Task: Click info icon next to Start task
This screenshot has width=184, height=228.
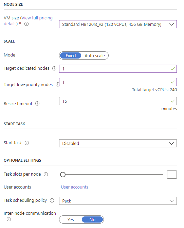Action: [27, 143]
